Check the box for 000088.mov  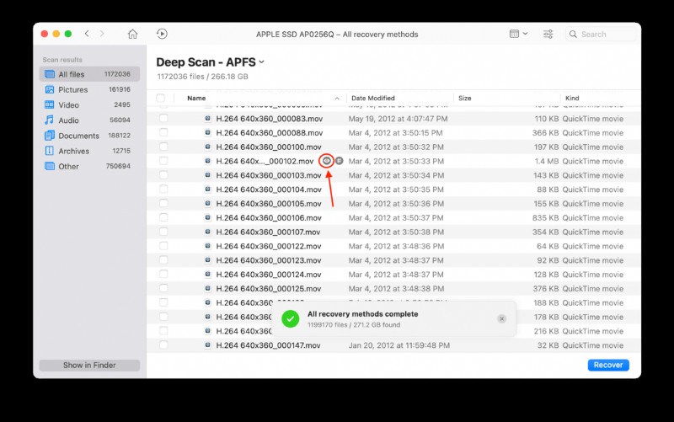click(163, 132)
